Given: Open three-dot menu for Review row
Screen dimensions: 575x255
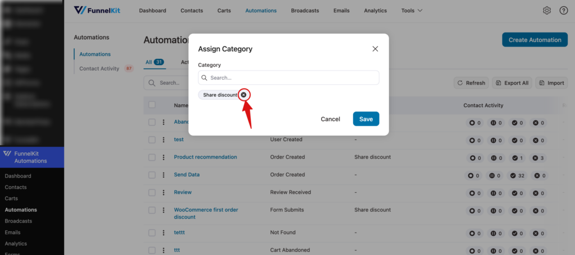Looking at the screenshot, I should click(x=163, y=192).
